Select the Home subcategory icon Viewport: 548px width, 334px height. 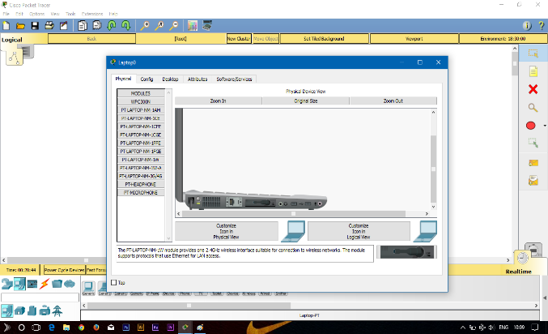[x=19, y=310]
